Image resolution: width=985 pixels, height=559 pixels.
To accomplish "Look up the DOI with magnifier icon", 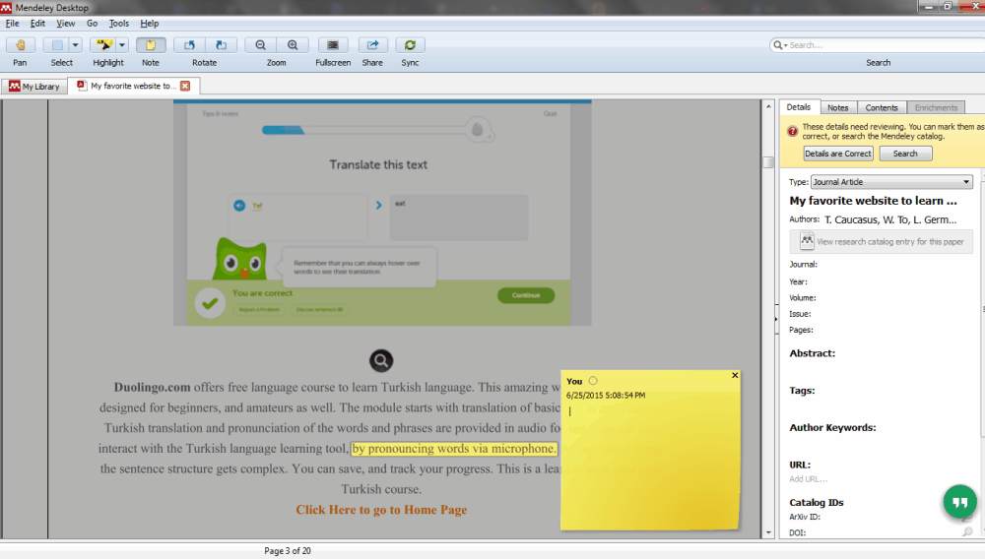I will pyautogui.click(x=967, y=531).
